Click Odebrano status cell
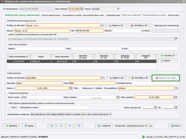 41,61
